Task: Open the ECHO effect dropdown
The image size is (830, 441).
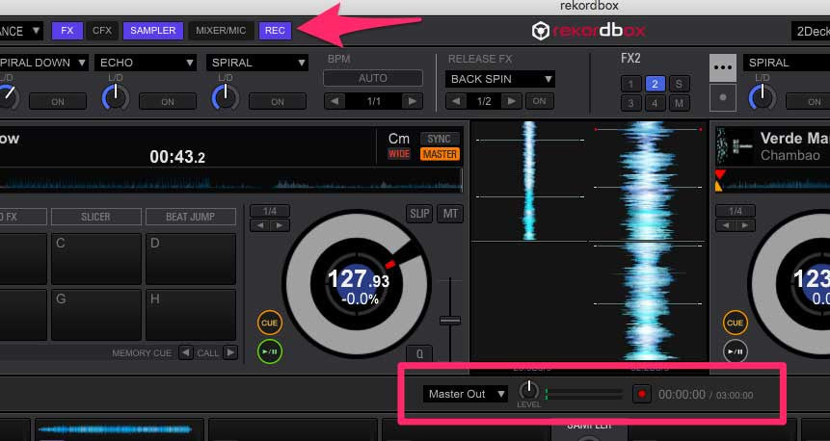Action: [x=146, y=63]
